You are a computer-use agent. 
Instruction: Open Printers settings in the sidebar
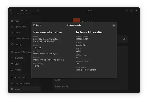[25, 70]
